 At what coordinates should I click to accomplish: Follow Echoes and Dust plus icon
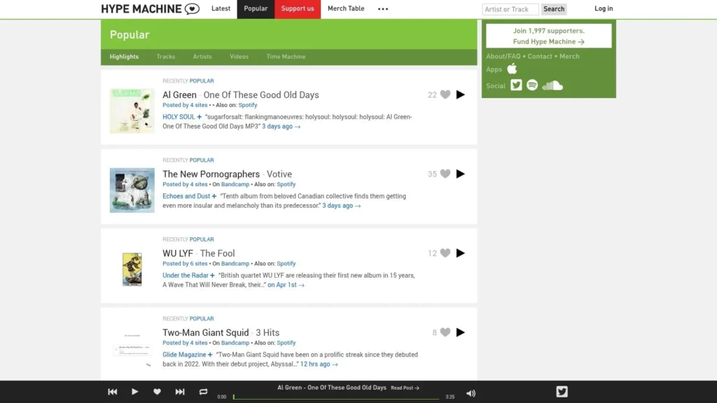point(214,196)
